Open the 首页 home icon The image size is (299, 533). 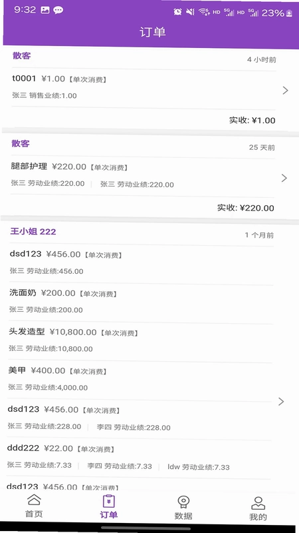pos(34,500)
